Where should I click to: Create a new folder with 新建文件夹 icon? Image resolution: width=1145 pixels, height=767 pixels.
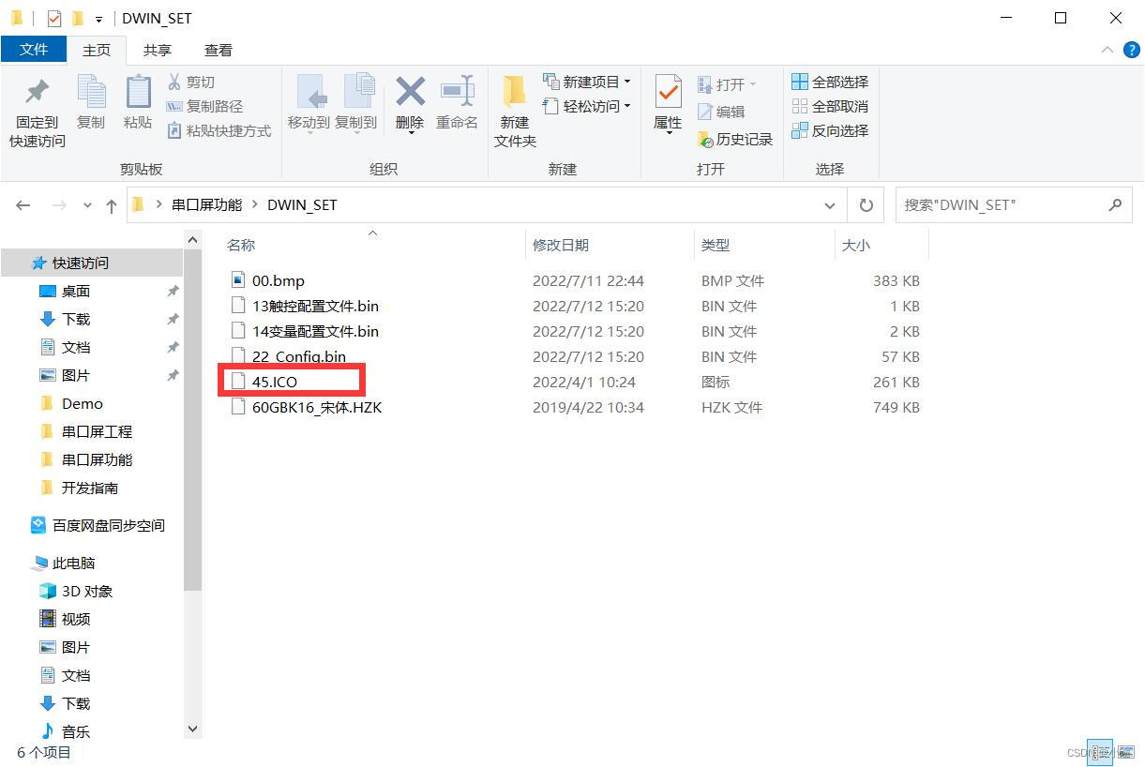click(515, 93)
